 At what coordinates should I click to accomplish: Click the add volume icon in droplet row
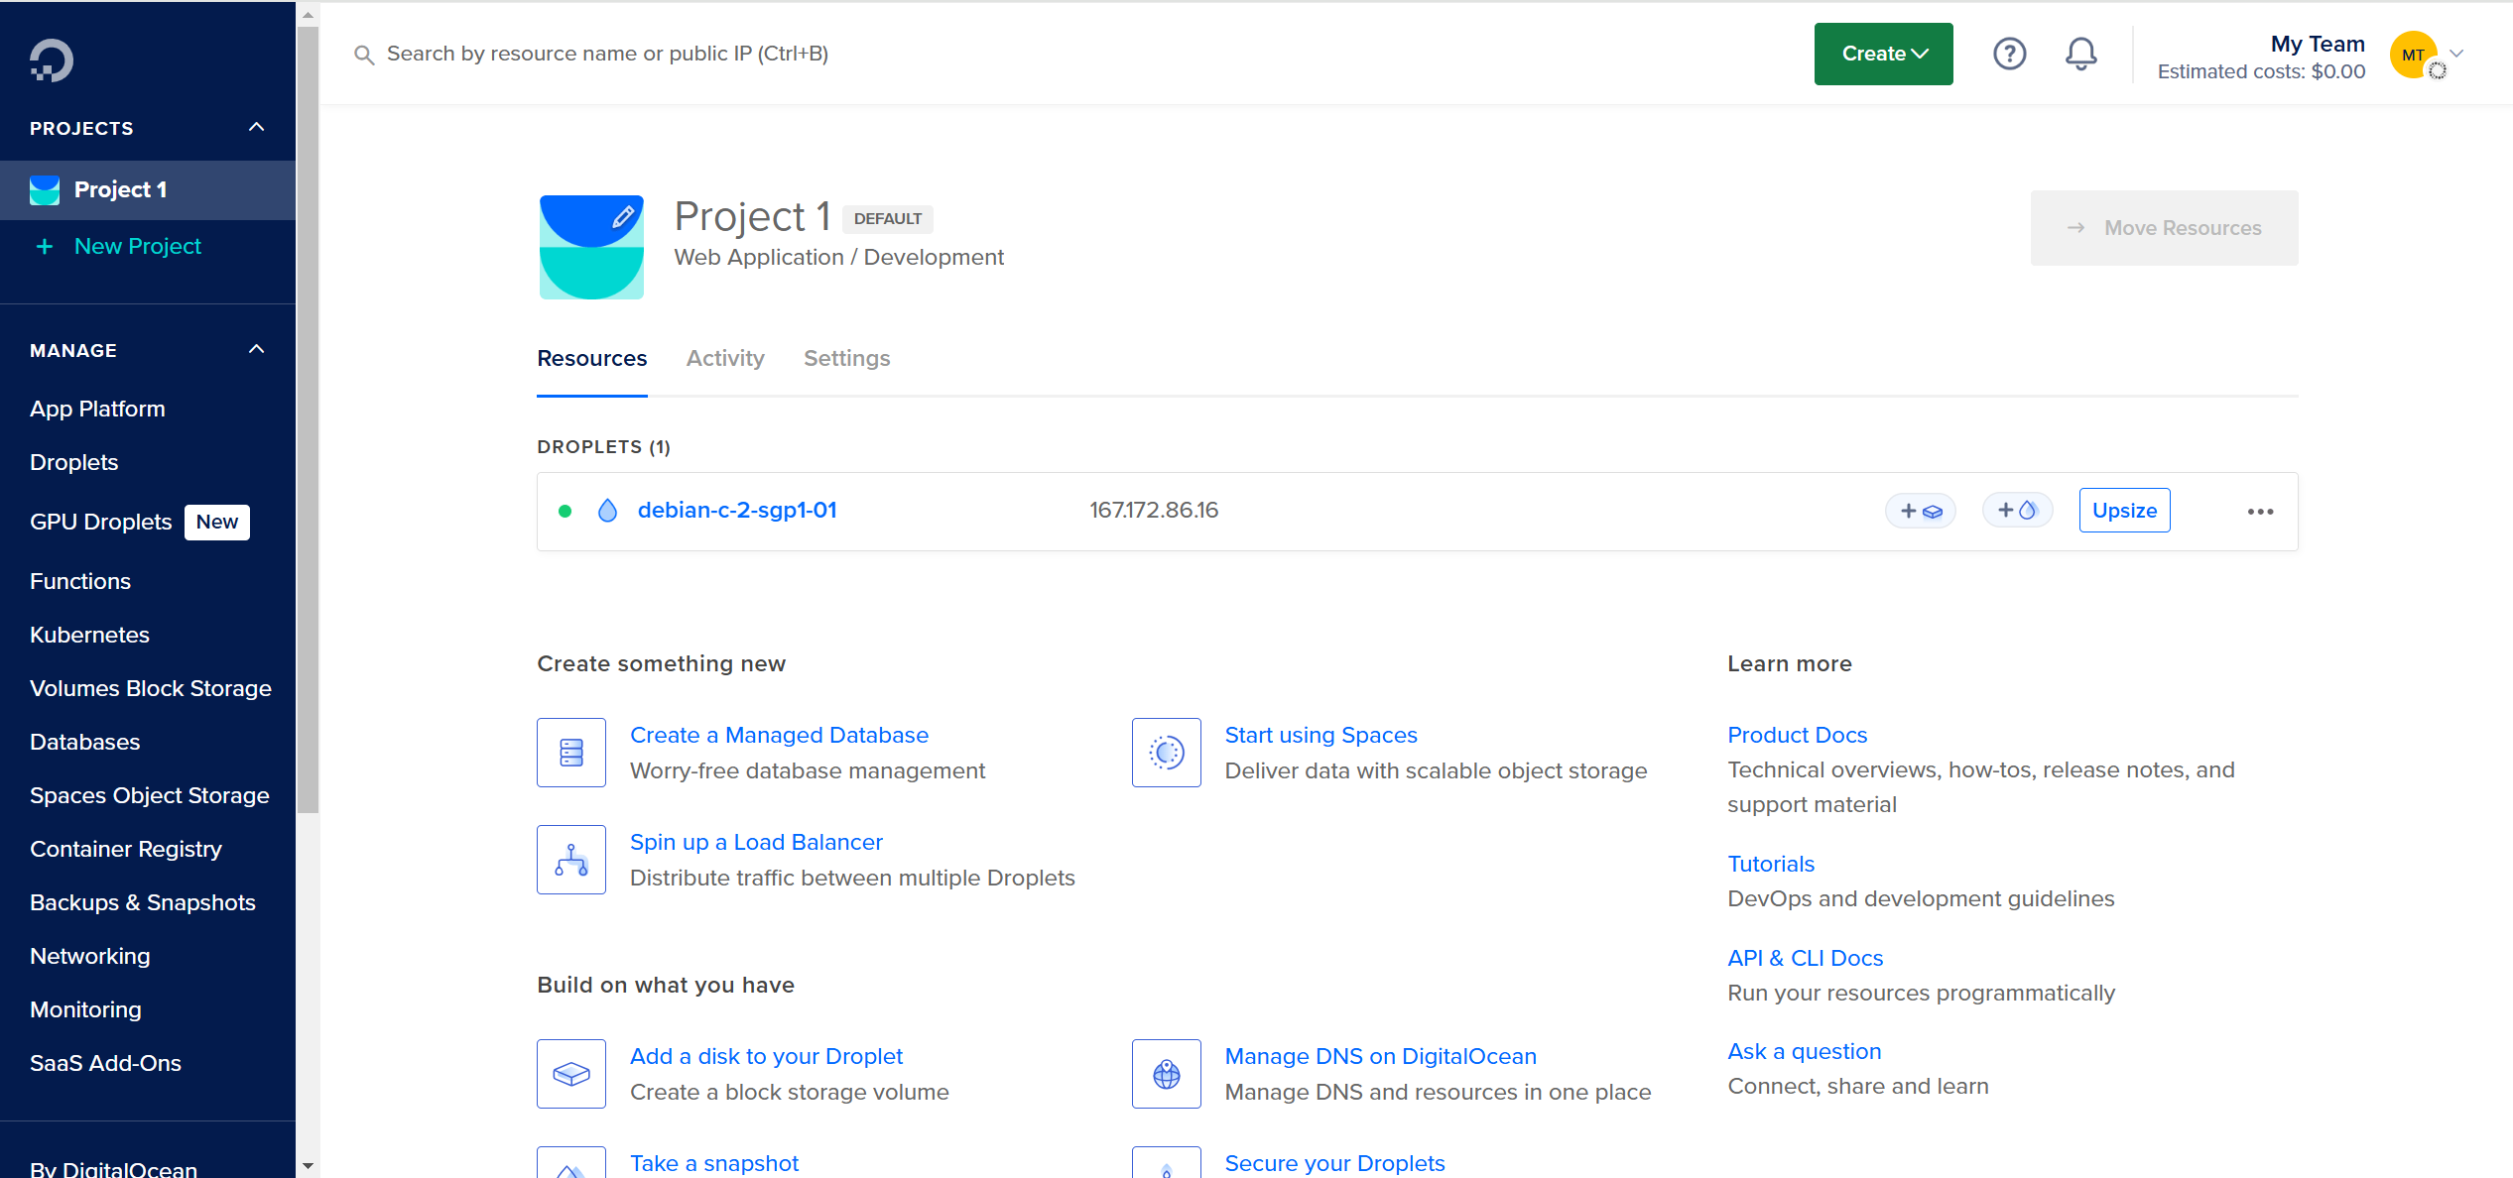[x=1921, y=511]
